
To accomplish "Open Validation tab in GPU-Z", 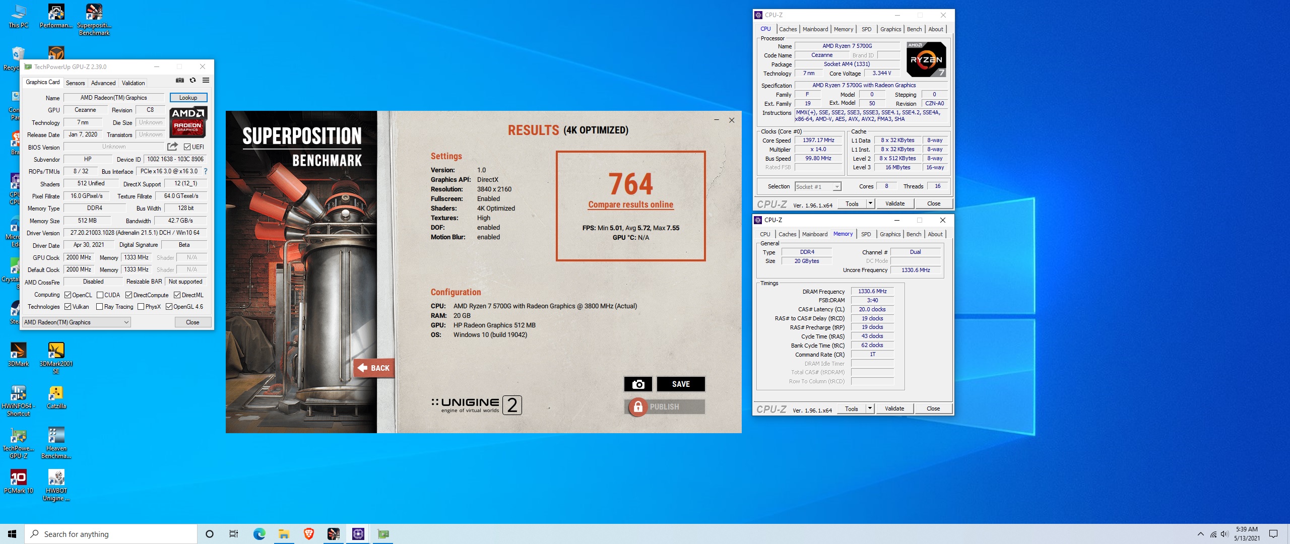I will (133, 83).
